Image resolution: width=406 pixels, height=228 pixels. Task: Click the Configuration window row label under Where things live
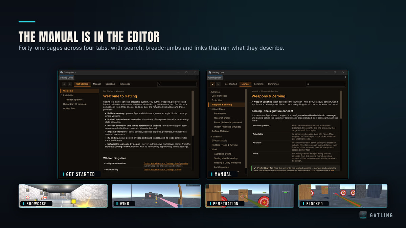(x=115, y=163)
